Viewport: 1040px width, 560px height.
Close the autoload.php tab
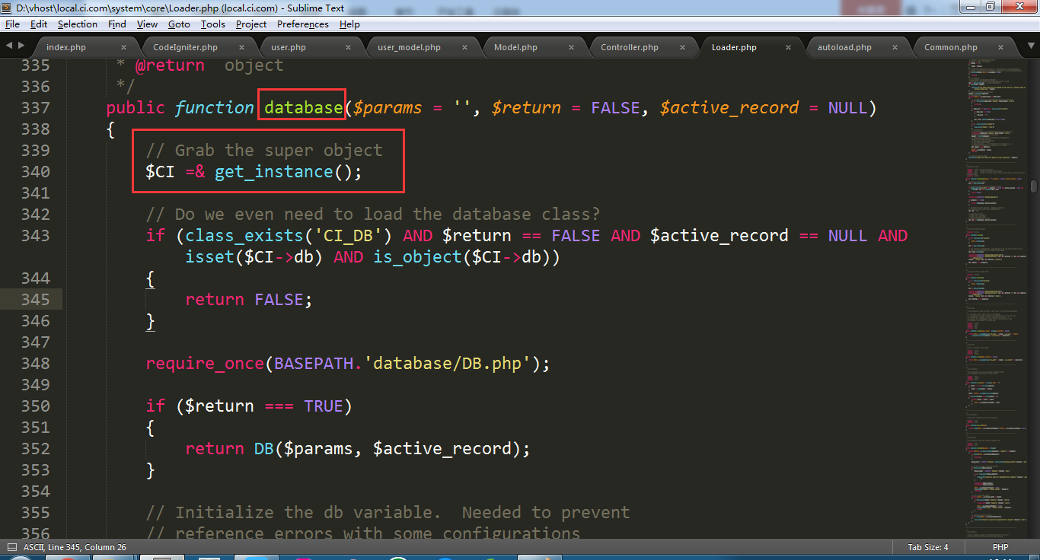pyautogui.click(x=896, y=47)
